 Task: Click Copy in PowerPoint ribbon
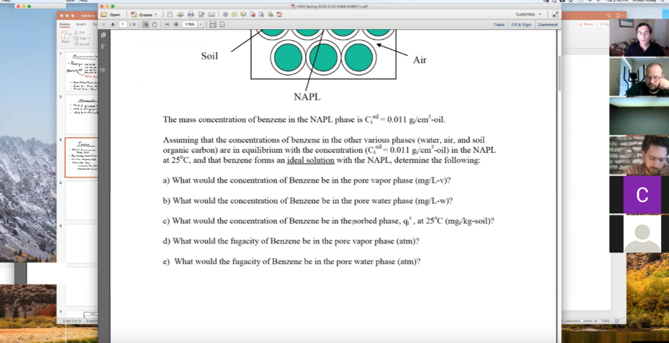tap(79, 38)
